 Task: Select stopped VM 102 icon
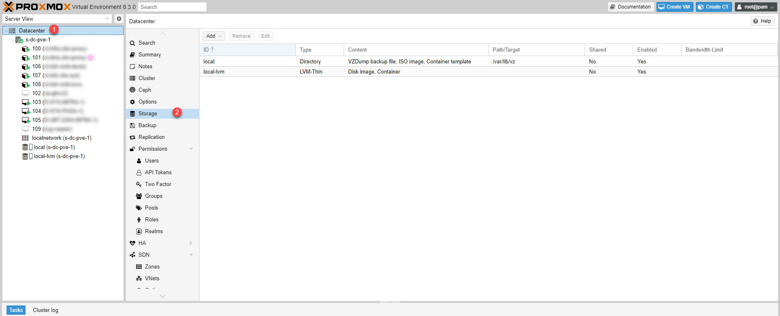pyautogui.click(x=26, y=93)
